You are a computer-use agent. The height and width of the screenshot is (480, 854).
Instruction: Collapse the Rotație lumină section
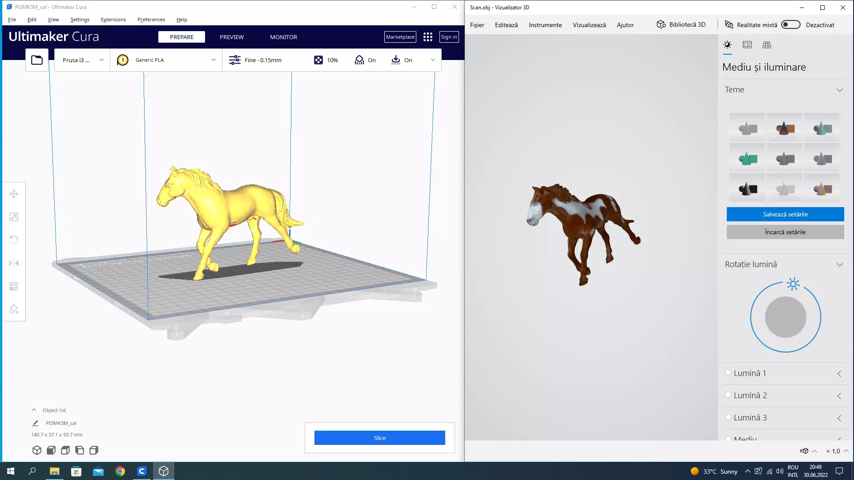click(840, 264)
